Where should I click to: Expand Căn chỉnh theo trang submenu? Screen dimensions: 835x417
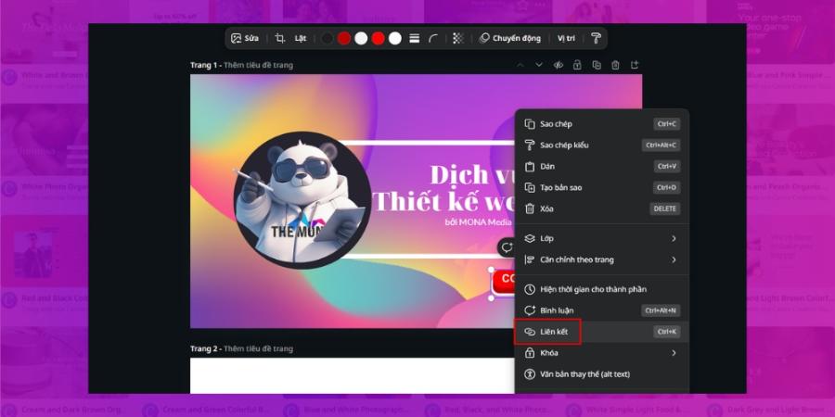point(674,259)
